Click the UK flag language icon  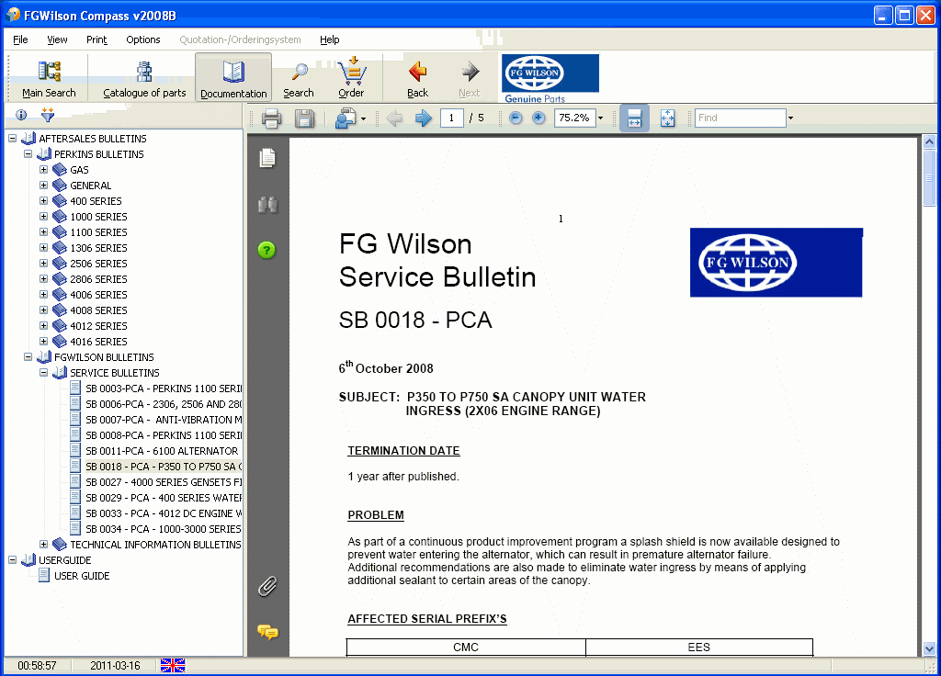(x=173, y=665)
